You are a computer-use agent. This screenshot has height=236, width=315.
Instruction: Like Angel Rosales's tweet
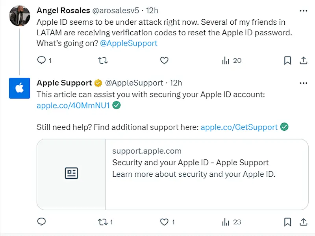point(164,60)
